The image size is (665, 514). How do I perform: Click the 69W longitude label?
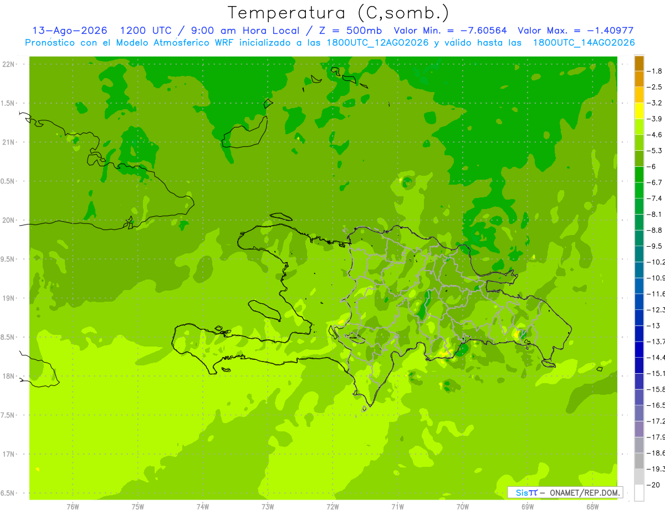(527, 507)
